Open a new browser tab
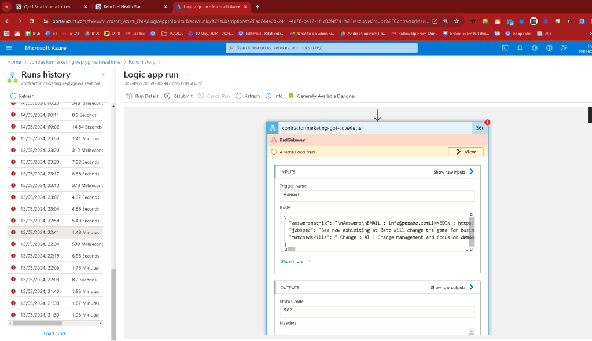 (x=258, y=7)
